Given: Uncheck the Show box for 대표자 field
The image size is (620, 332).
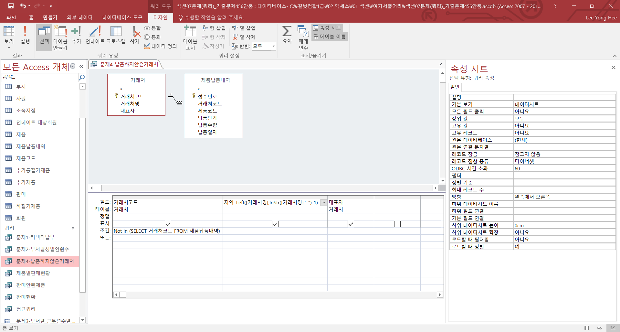Looking at the screenshot, I should (x=351, y=224).
